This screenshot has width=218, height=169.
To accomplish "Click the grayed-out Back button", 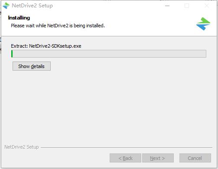I will coord(125,158).
